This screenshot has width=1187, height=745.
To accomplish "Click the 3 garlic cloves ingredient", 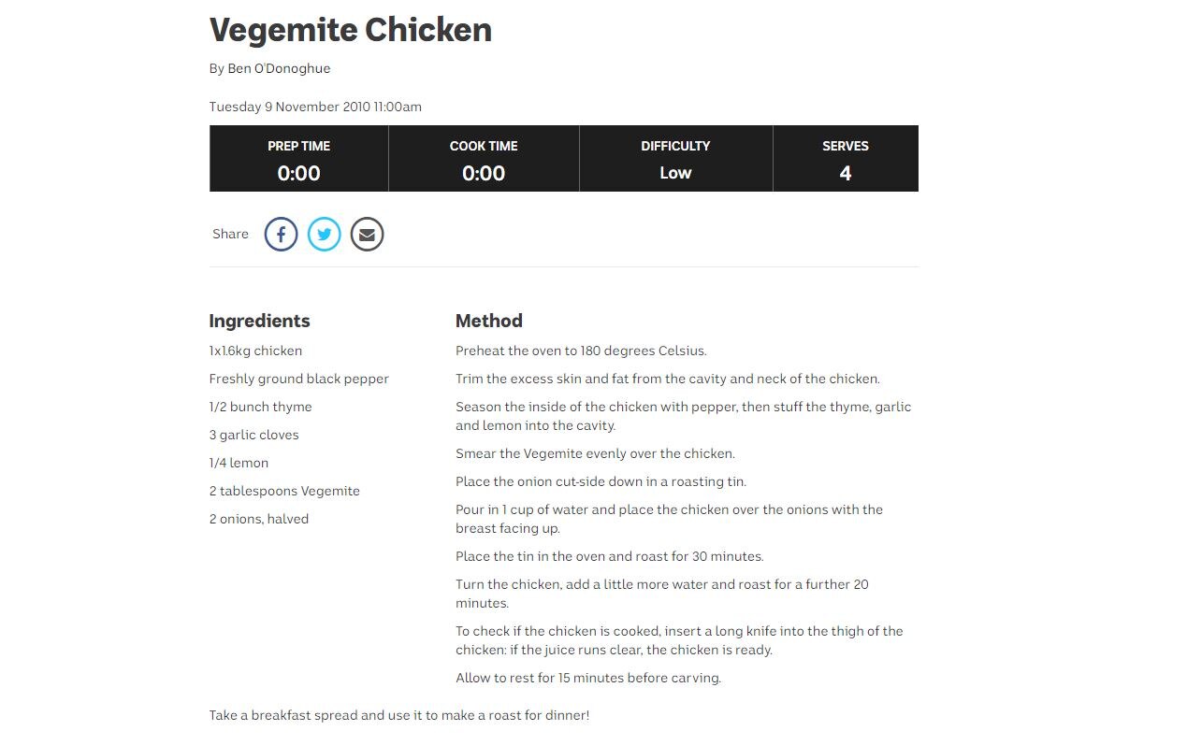I will point(253,435).
